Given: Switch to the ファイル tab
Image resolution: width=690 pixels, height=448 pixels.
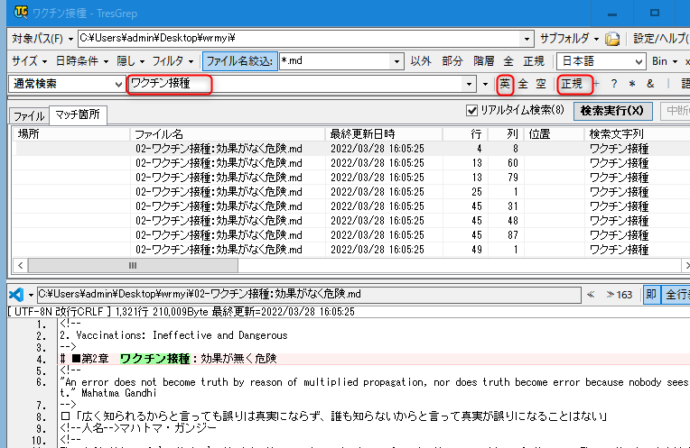Looking at the screenshot, I should click(28, 116).
